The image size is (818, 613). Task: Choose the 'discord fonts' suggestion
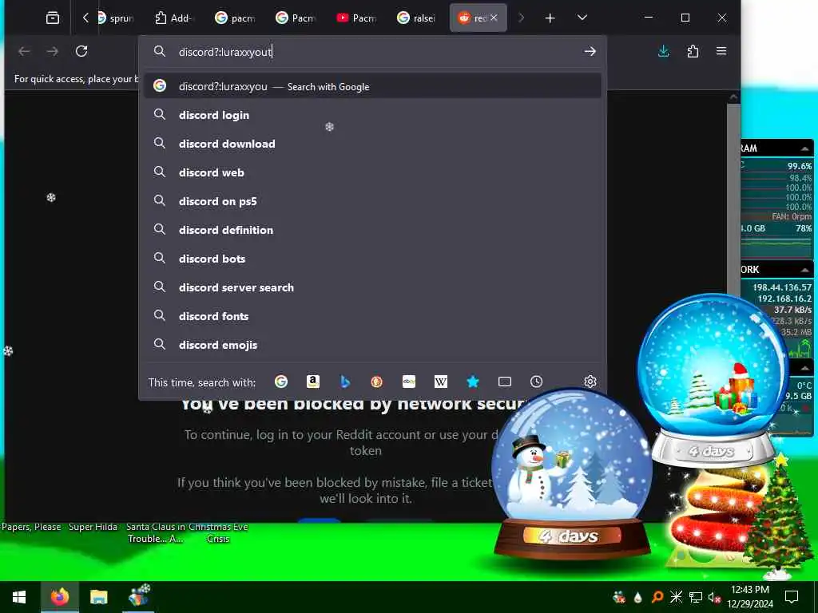click(x=372, y=316)
